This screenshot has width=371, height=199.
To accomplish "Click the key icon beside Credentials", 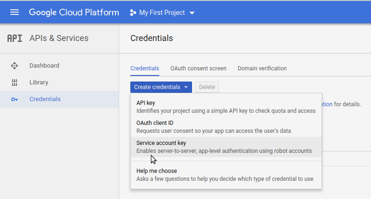I will pyautogui.click(x=14, y=99).
